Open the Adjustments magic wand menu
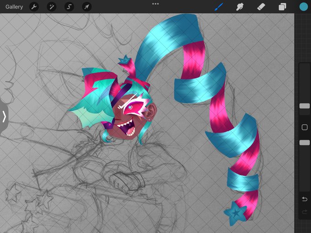This screenshot has height=233, width=311. coord(52,7)
